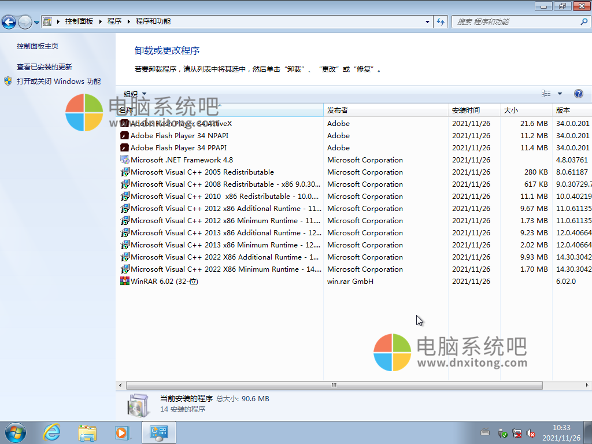Select Adobe Flash Player 34 PPAPI icon

click(x=125, y=147)
